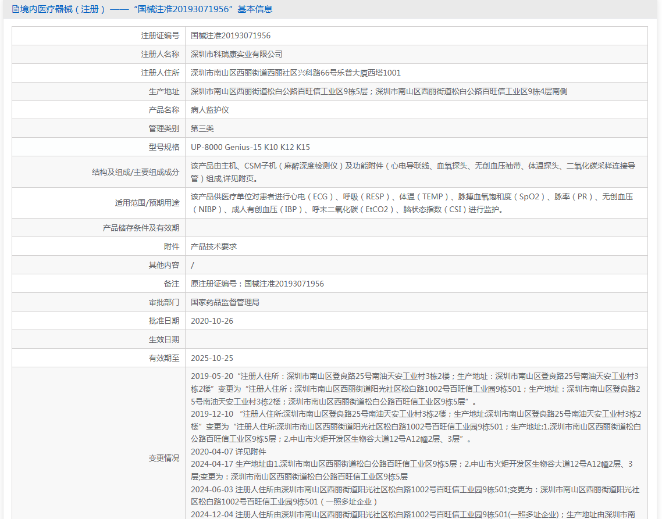The image size is (662, 519).
Task: Select the entry 2020-04-07 详见附件
Action: coord(229,452)
